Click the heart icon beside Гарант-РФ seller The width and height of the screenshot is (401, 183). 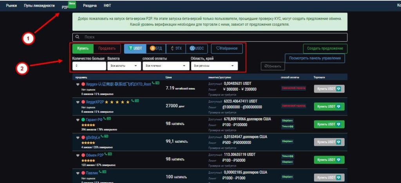click(x=78, y=119)
